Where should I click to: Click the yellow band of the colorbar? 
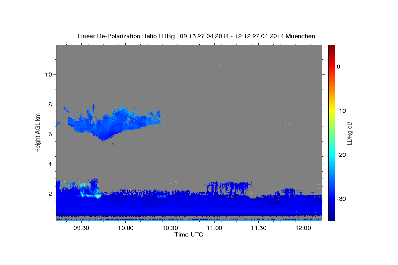[x=331, y=109]
